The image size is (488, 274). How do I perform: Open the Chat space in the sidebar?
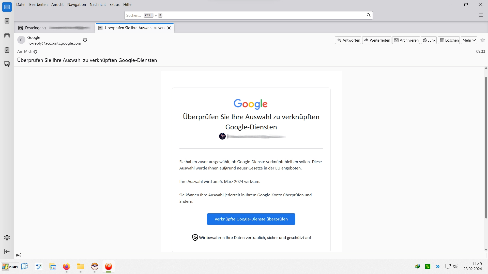pos(7,64)
